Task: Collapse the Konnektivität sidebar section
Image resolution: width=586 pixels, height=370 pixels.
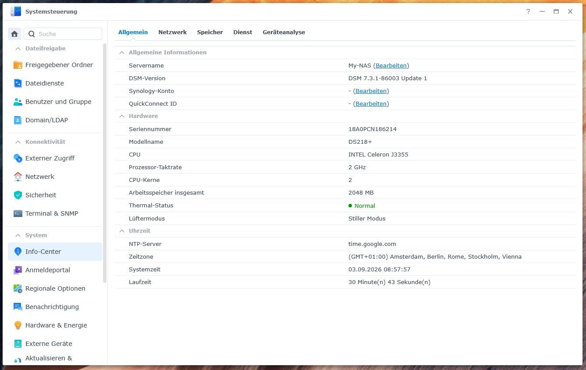Action: (x=18, y=142)
